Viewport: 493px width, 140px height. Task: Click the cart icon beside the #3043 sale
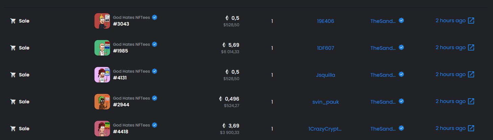pyautogui.click(x=13, y=21)
